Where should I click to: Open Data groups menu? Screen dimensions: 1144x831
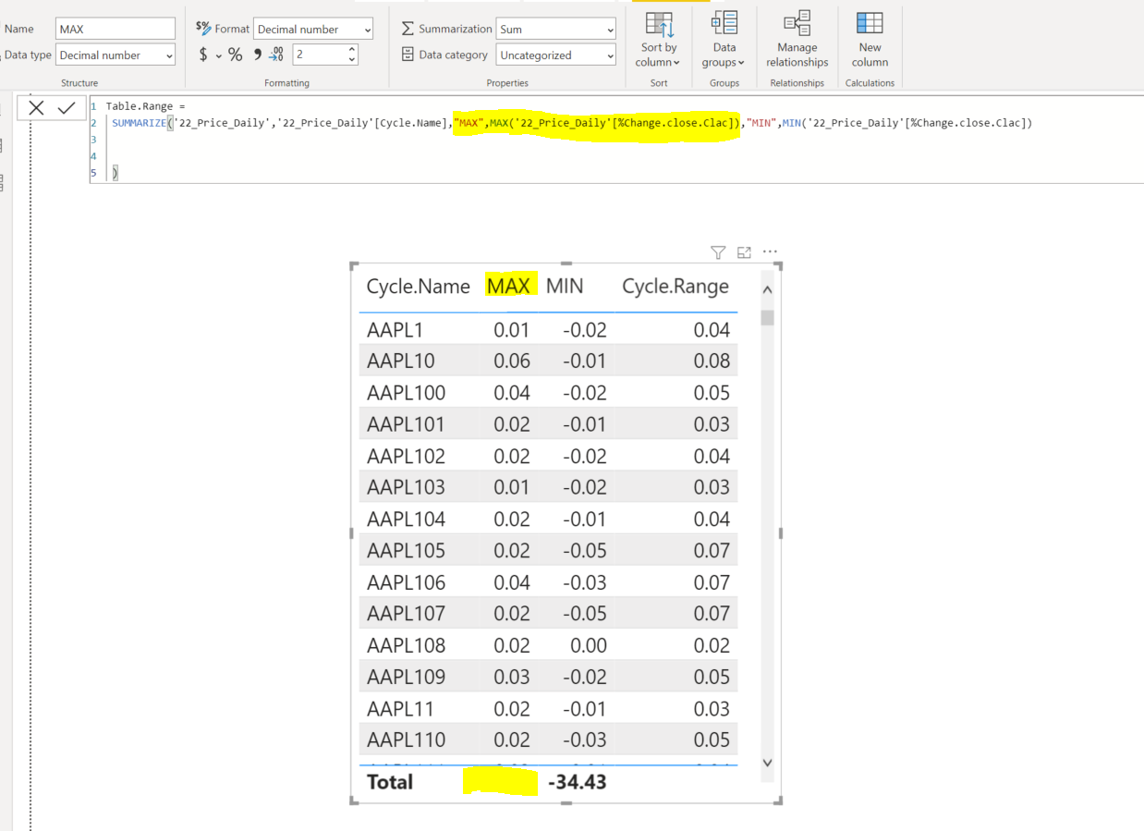pos(724,40)
